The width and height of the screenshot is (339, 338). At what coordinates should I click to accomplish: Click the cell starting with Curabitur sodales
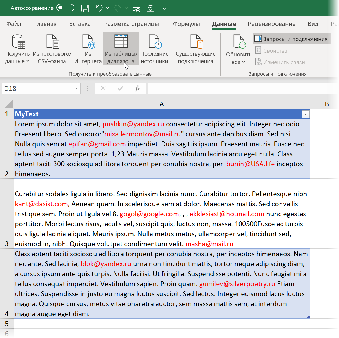(162, 214)
